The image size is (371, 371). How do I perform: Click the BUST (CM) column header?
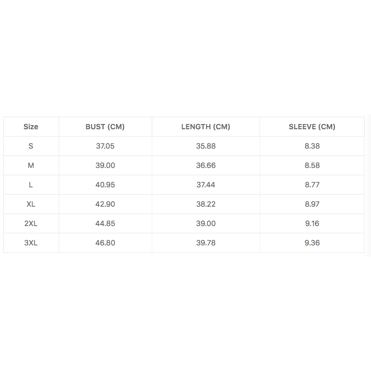pos(105,127)
